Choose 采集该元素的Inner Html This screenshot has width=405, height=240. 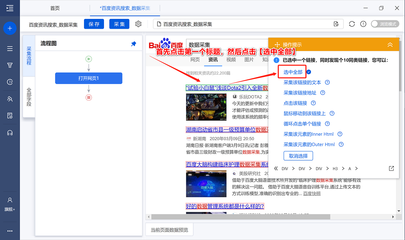tap(308, 134)
